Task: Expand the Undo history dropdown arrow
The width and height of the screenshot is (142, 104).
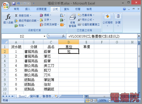Action: click(x=22, y=4)
